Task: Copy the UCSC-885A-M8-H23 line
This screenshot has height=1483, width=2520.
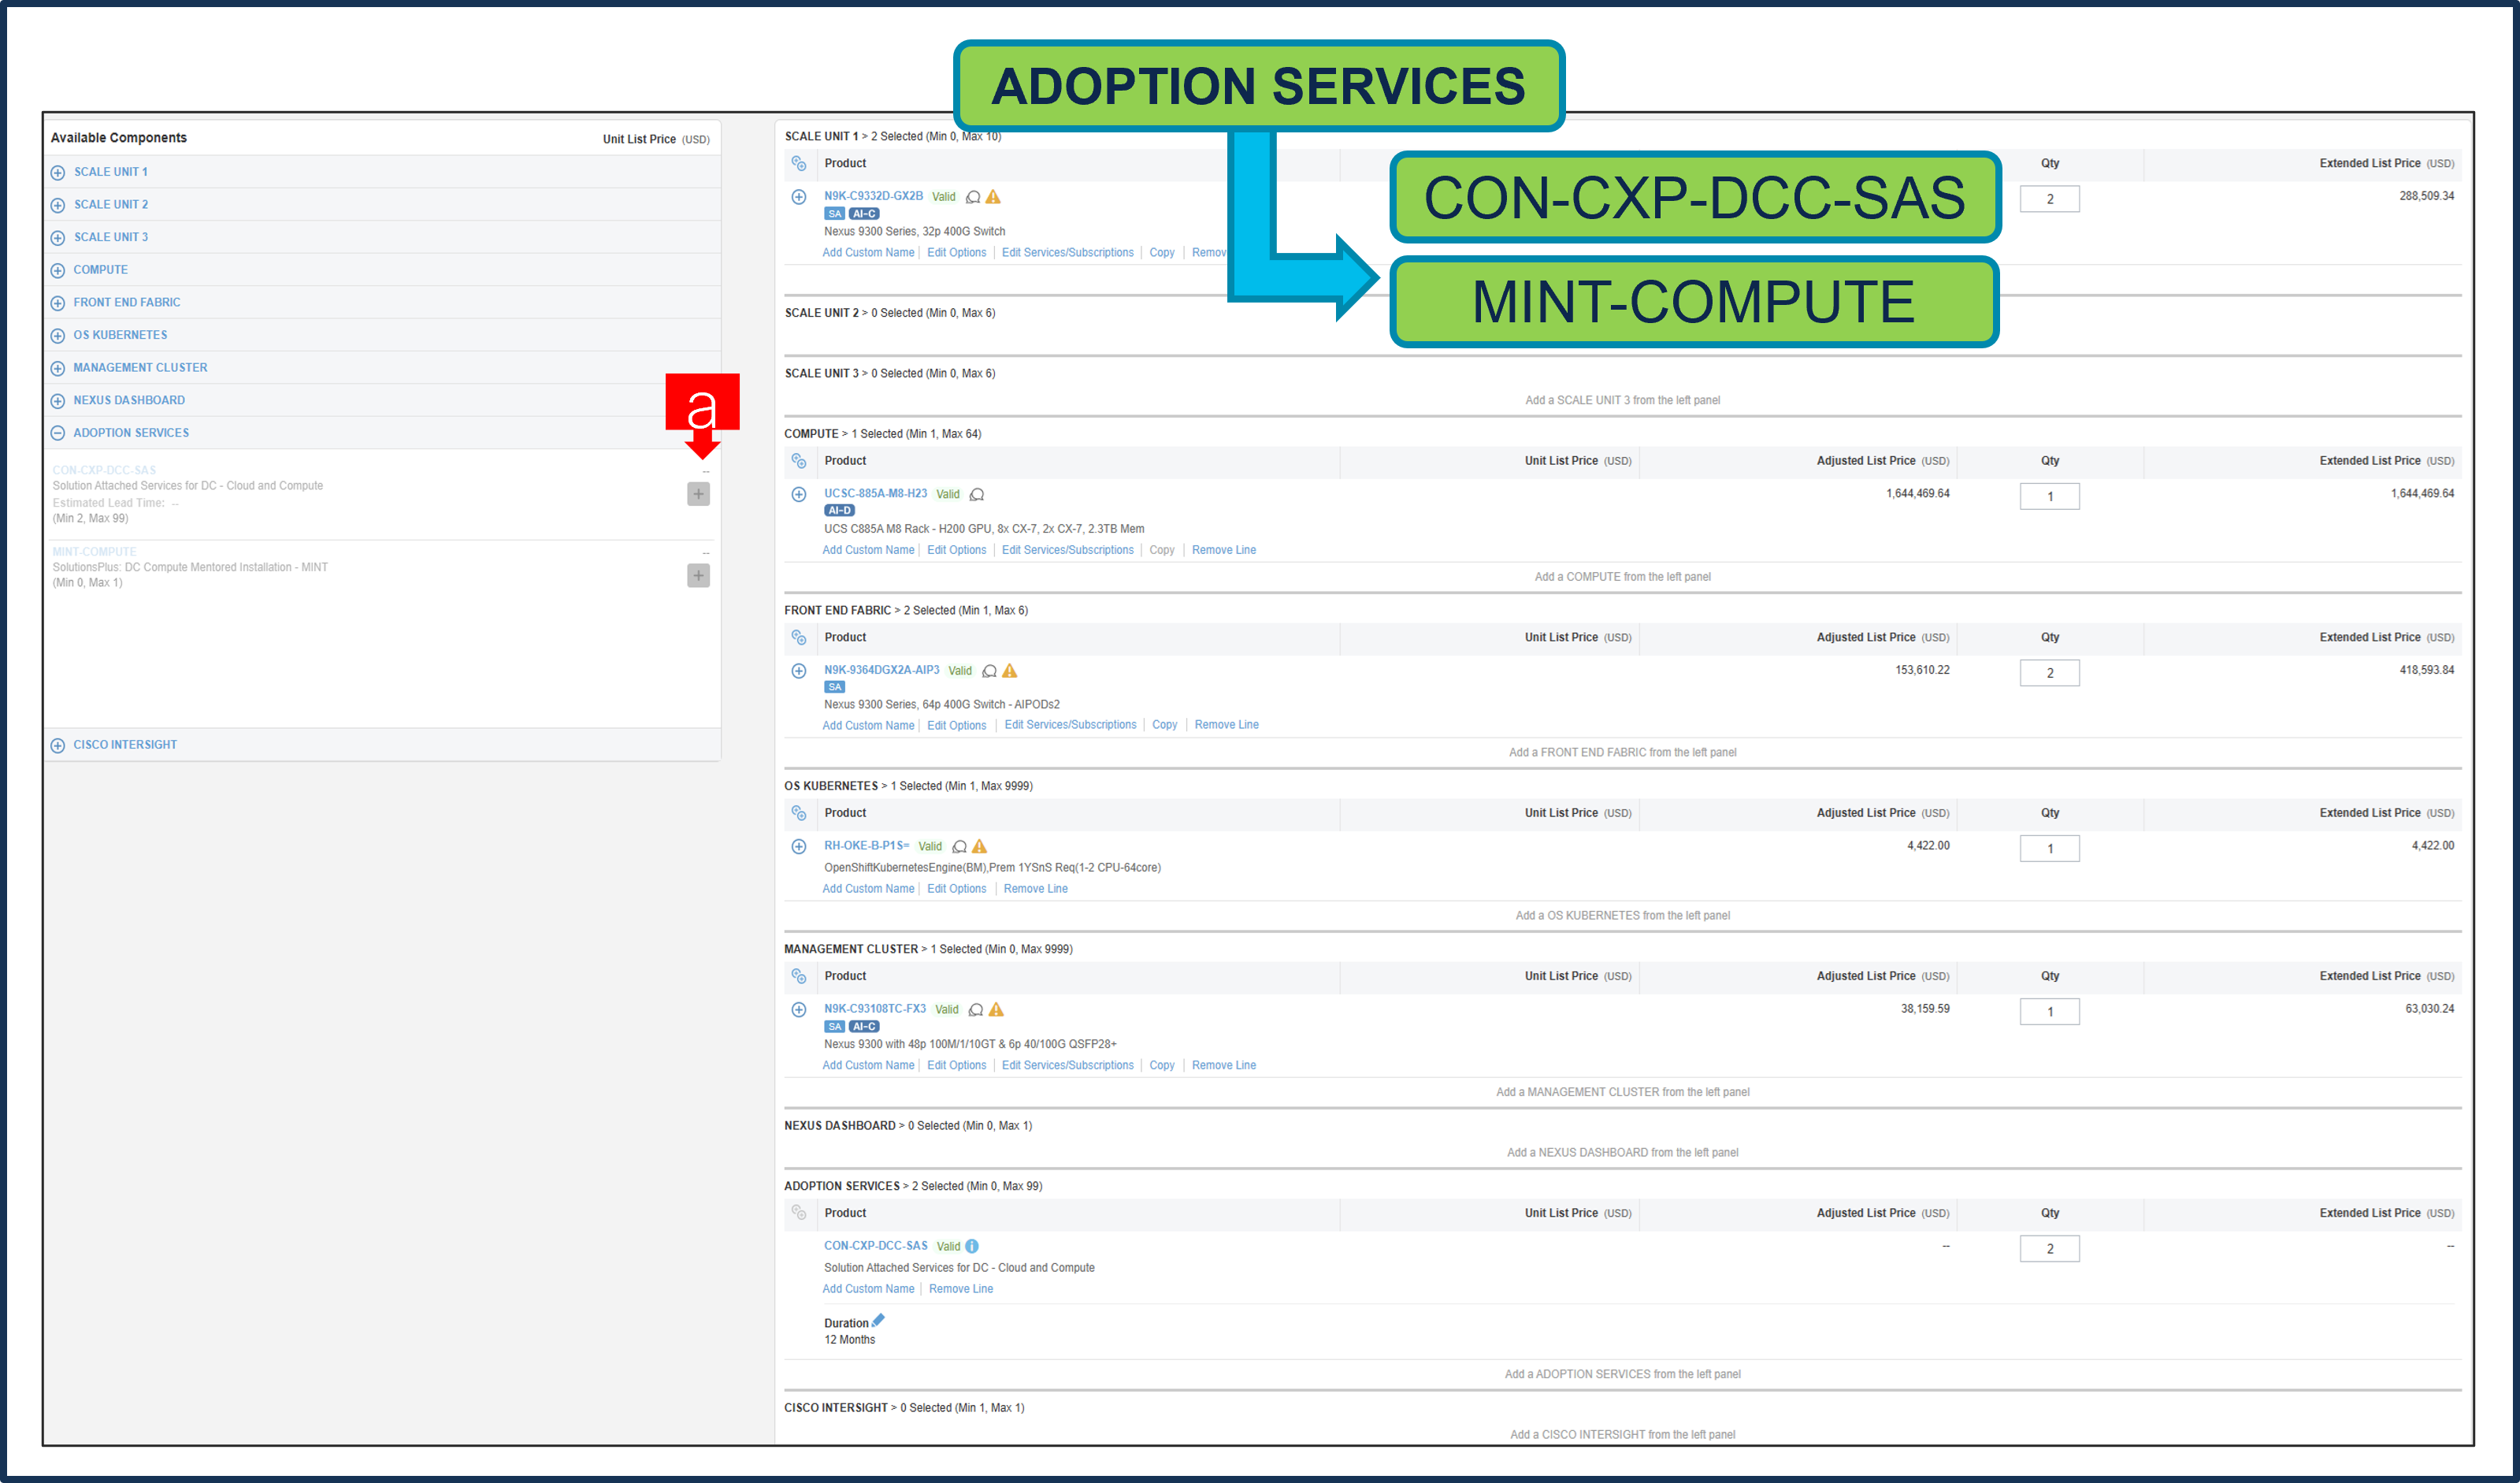Action: pyautogui.click(x=1162, y=549)
